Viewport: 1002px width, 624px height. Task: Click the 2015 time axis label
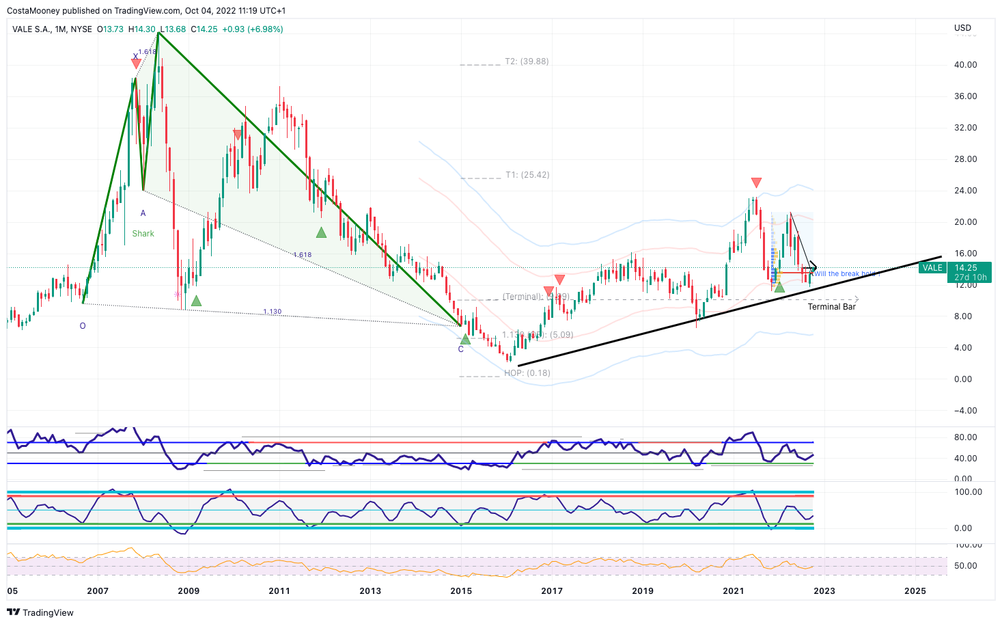point(461,591)
